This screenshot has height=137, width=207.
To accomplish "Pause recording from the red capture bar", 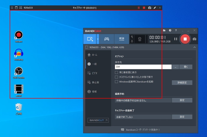I will tap(139, 8).
